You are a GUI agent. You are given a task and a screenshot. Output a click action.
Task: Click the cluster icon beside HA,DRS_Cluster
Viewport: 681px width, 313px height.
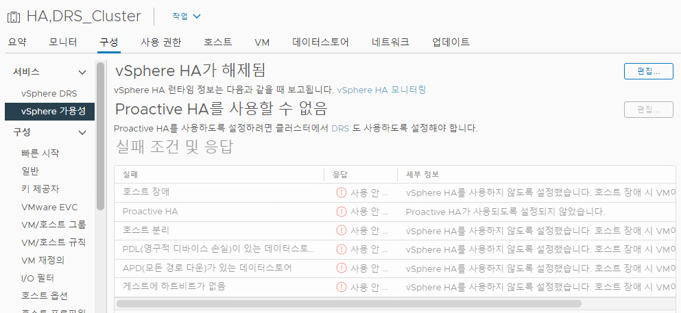14,16
